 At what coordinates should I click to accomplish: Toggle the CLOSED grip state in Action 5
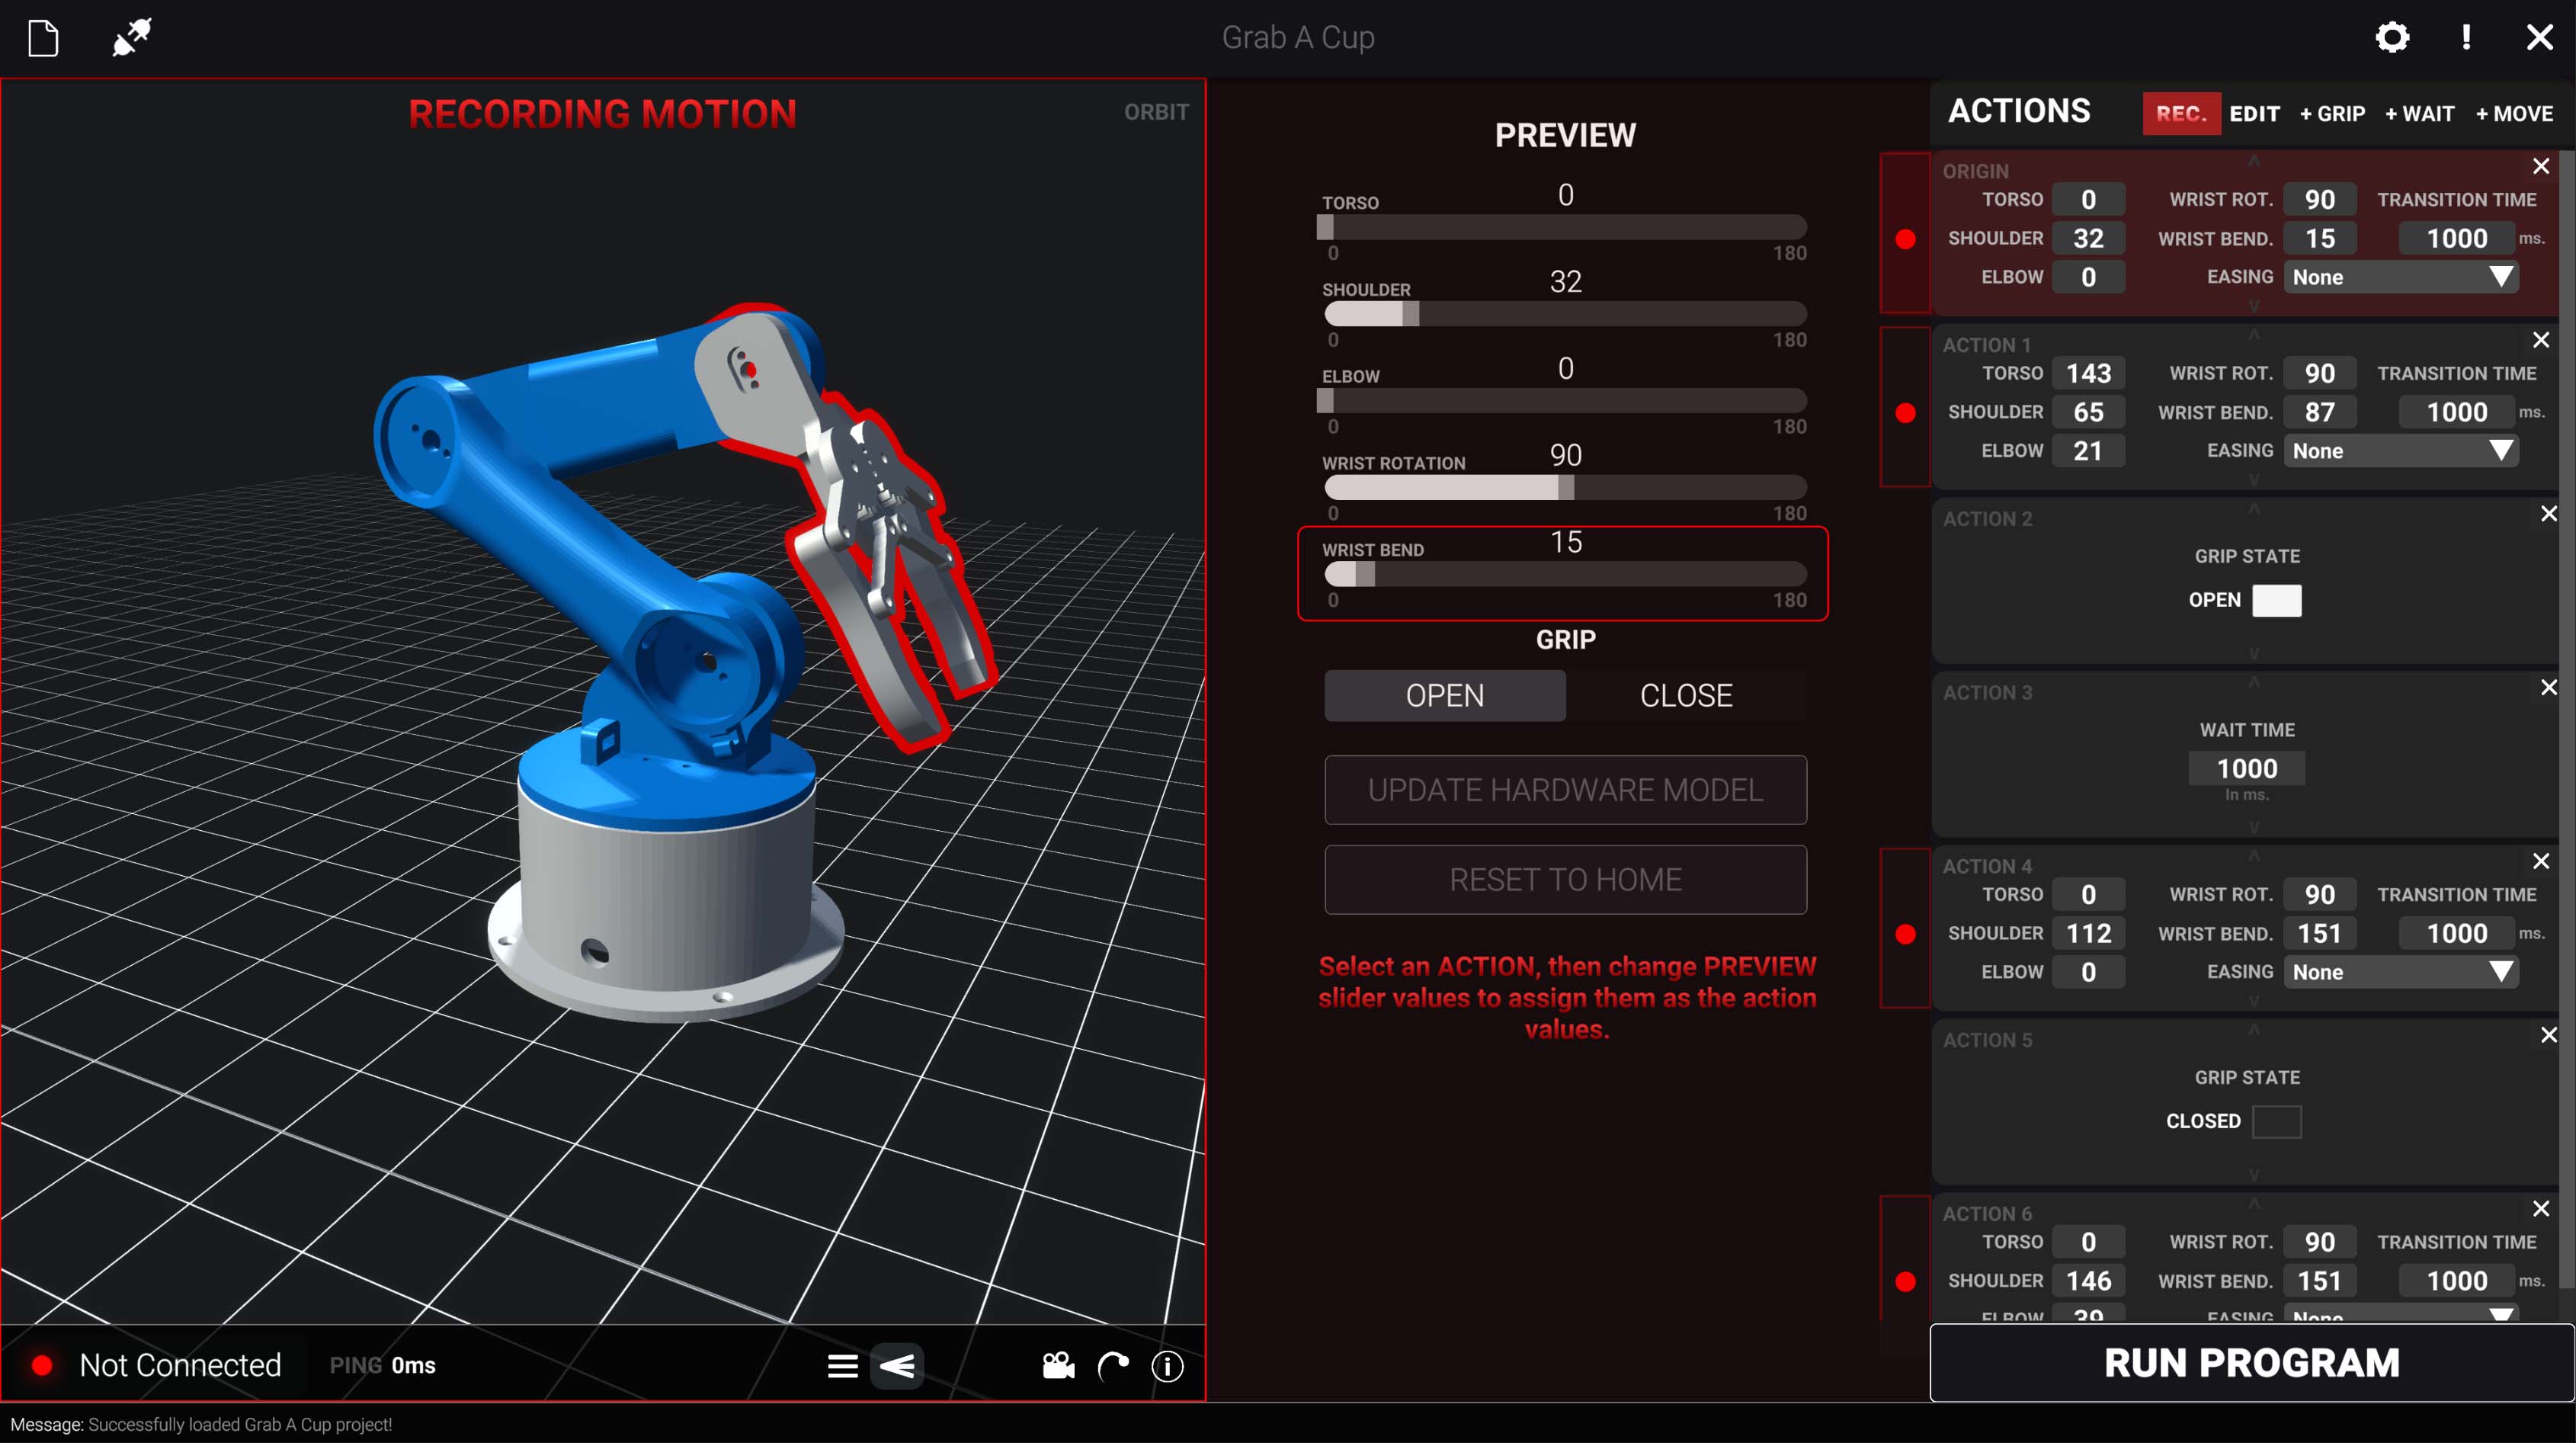tap(2278, 1122)
